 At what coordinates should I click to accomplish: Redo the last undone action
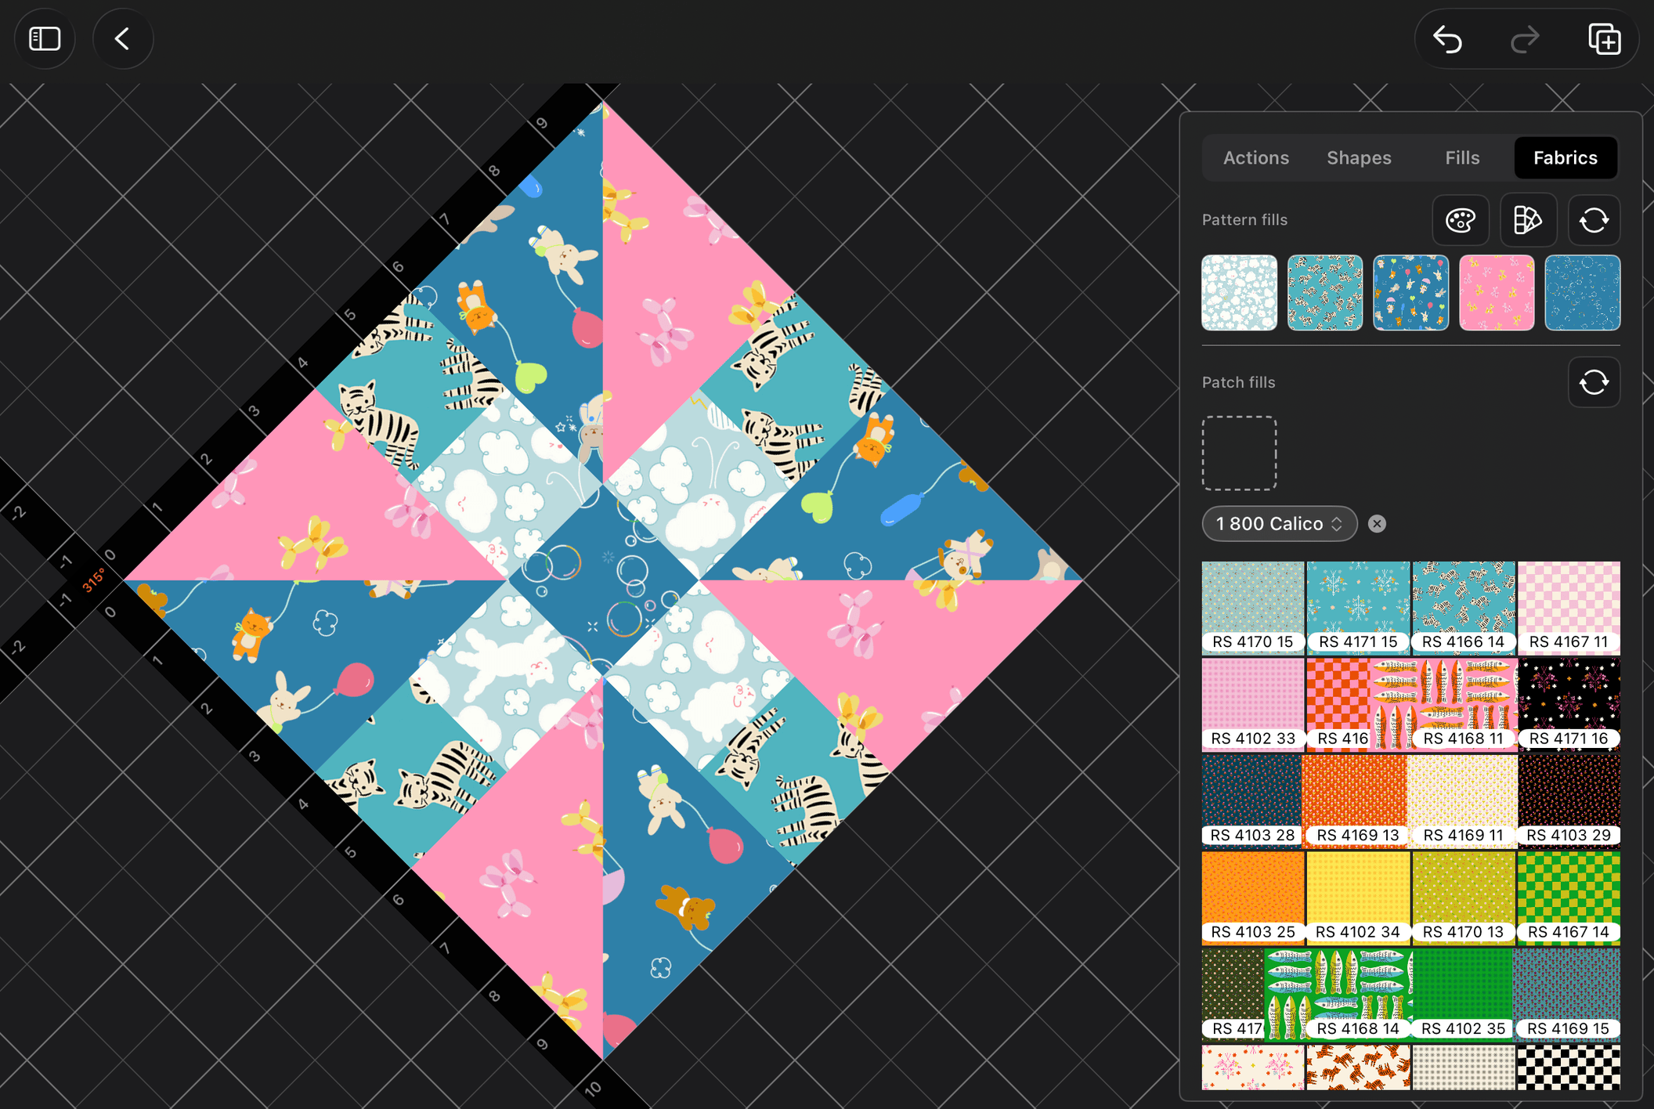click(1525, 39)
